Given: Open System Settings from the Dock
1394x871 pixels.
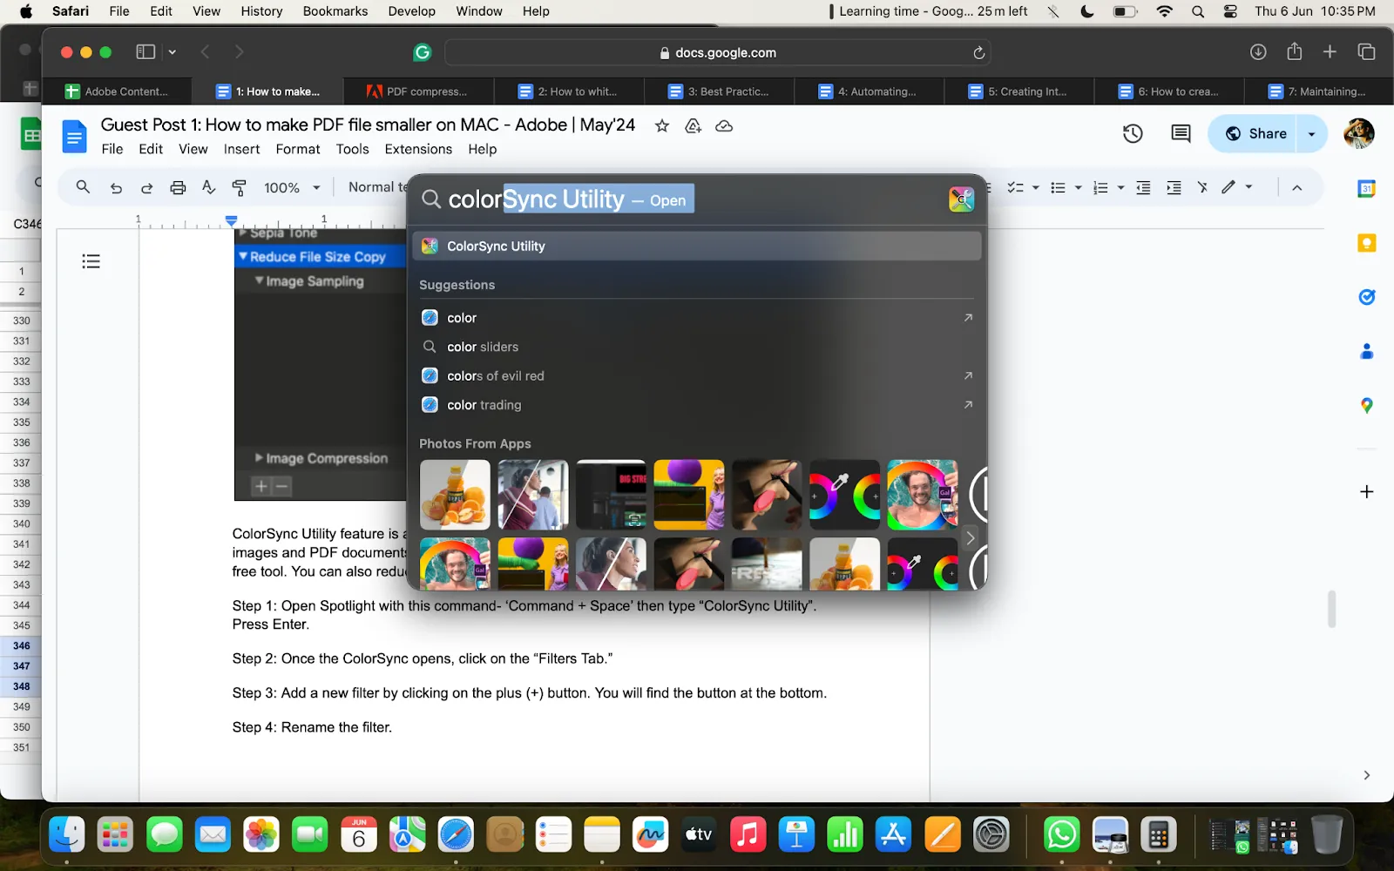Looking at the screenshot, I should (x=991, y=835).
